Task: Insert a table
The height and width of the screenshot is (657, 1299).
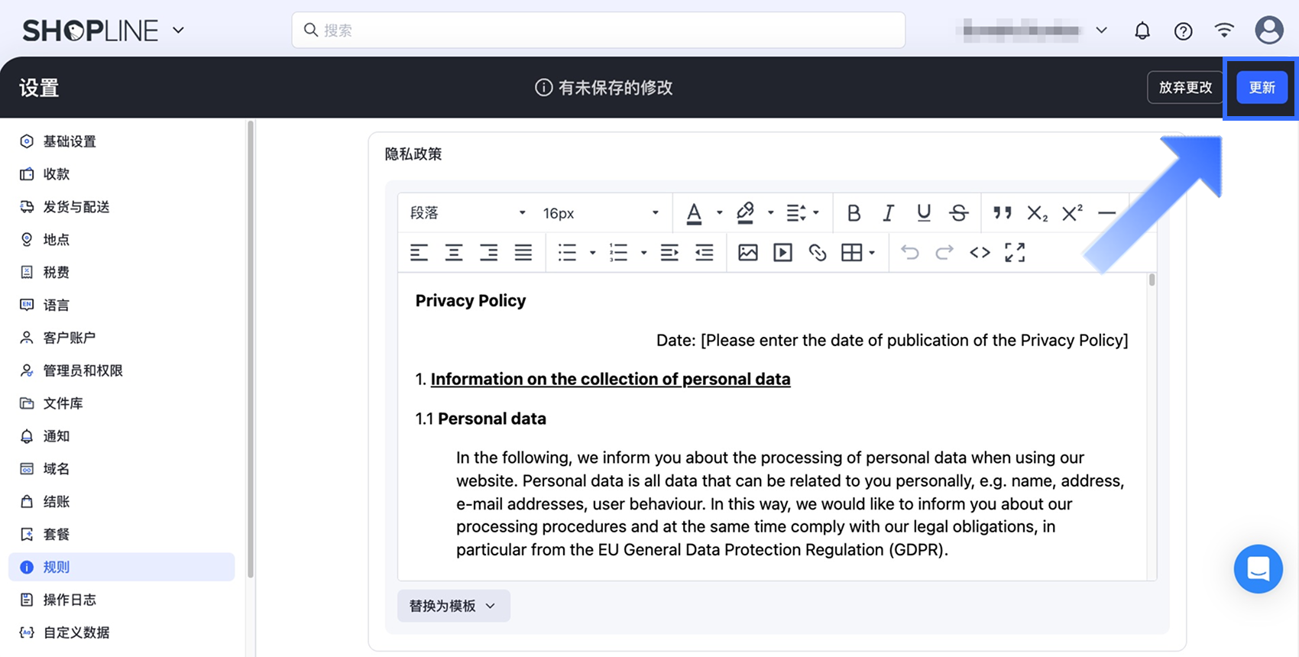Action: click(851, 253)
